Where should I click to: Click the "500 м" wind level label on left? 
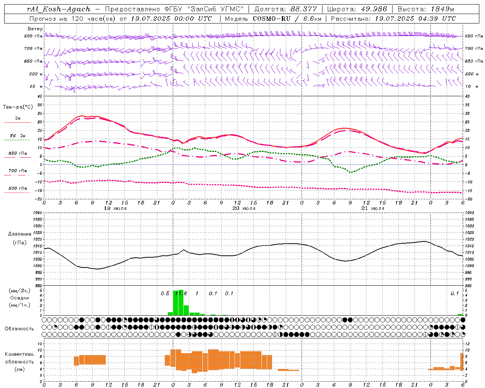(36, 74)
